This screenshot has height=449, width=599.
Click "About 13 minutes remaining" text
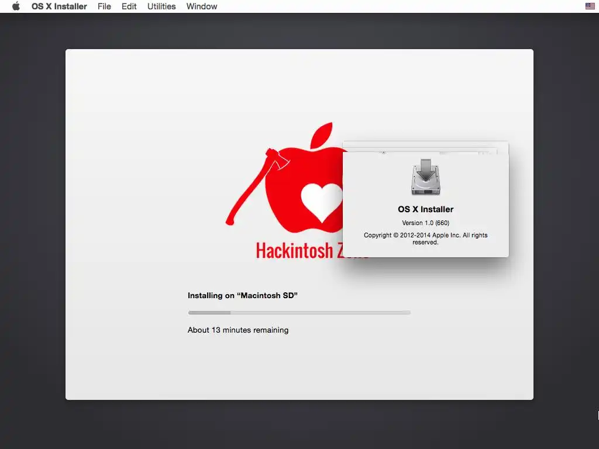[x=238, y=330]
